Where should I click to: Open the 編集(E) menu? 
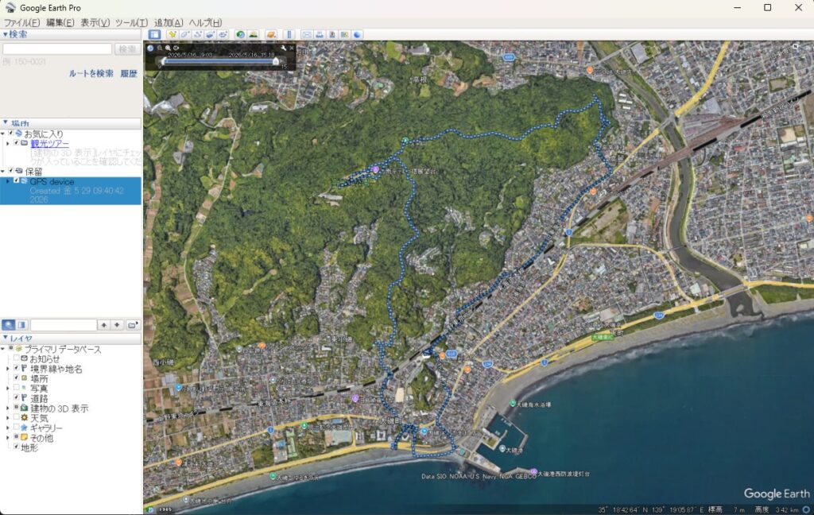(60, 22)
